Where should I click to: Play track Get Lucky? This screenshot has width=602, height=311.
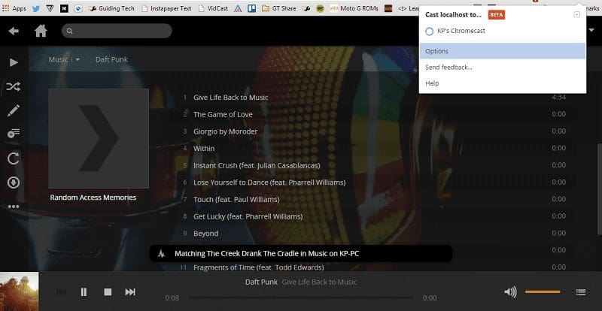click(248, 216)
